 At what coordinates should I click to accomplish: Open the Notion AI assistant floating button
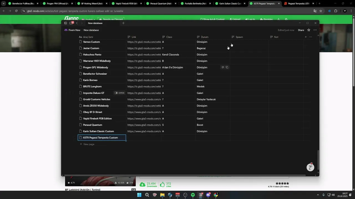point(310,167)
